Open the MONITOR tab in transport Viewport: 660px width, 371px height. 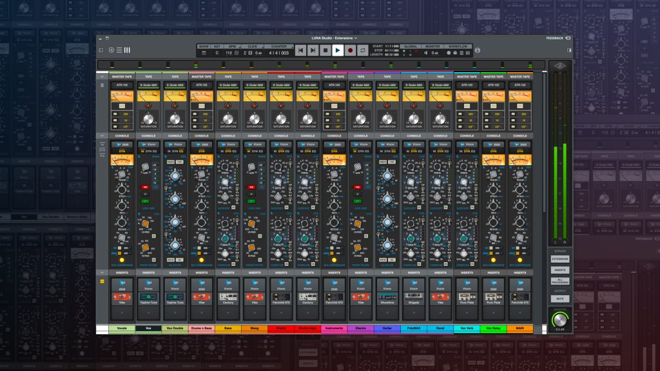[432, 46]
